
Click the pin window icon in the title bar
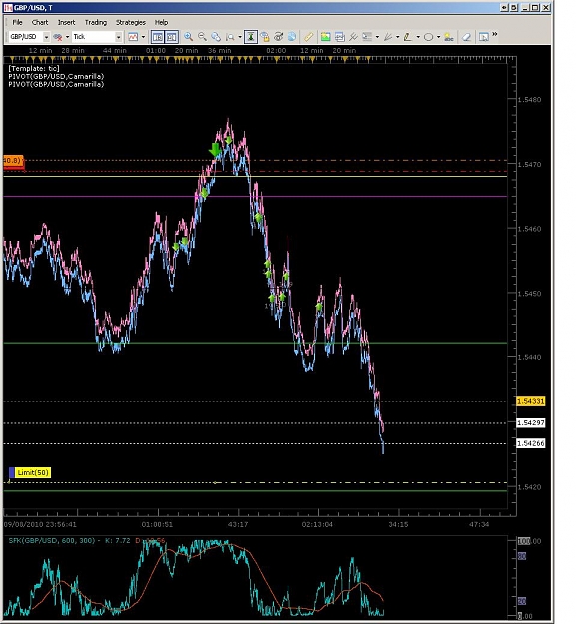click(x=504, y=8)
